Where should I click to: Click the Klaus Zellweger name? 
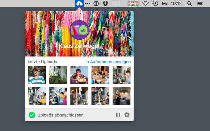point(79,46)
